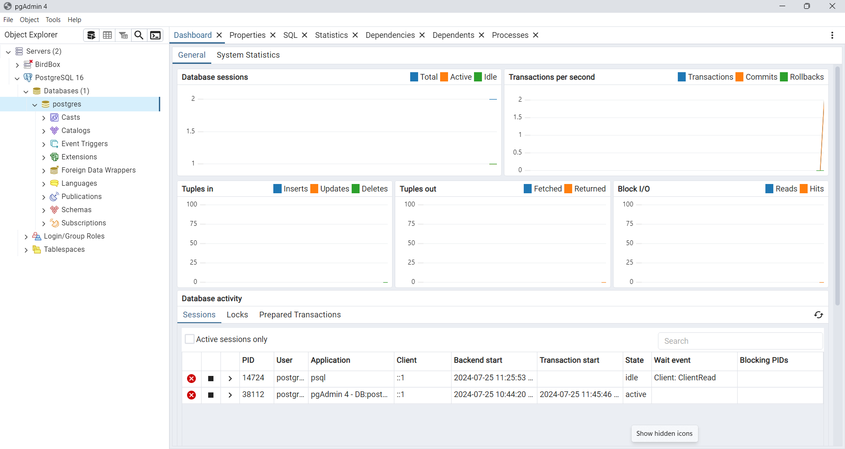The height and width of the screenshot is (449, 845).
Task: Click the Login/Group Roles icon
Action: pos(37,236)
